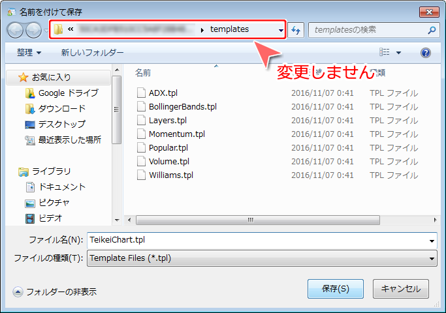Select Popular.tpl file

[168, 147]
